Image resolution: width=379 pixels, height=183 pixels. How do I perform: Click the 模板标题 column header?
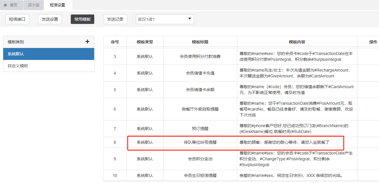[200, 42]
